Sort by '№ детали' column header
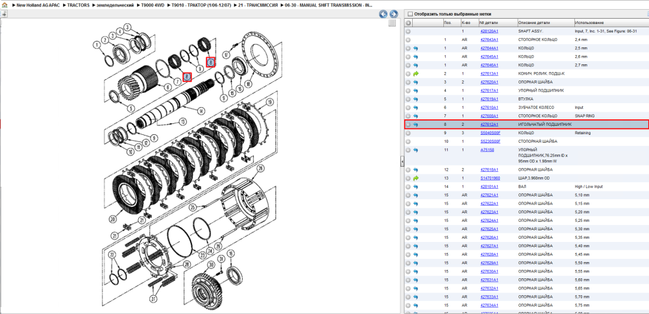The width and height of the screenshot is (649, 314). click(498, 23)
